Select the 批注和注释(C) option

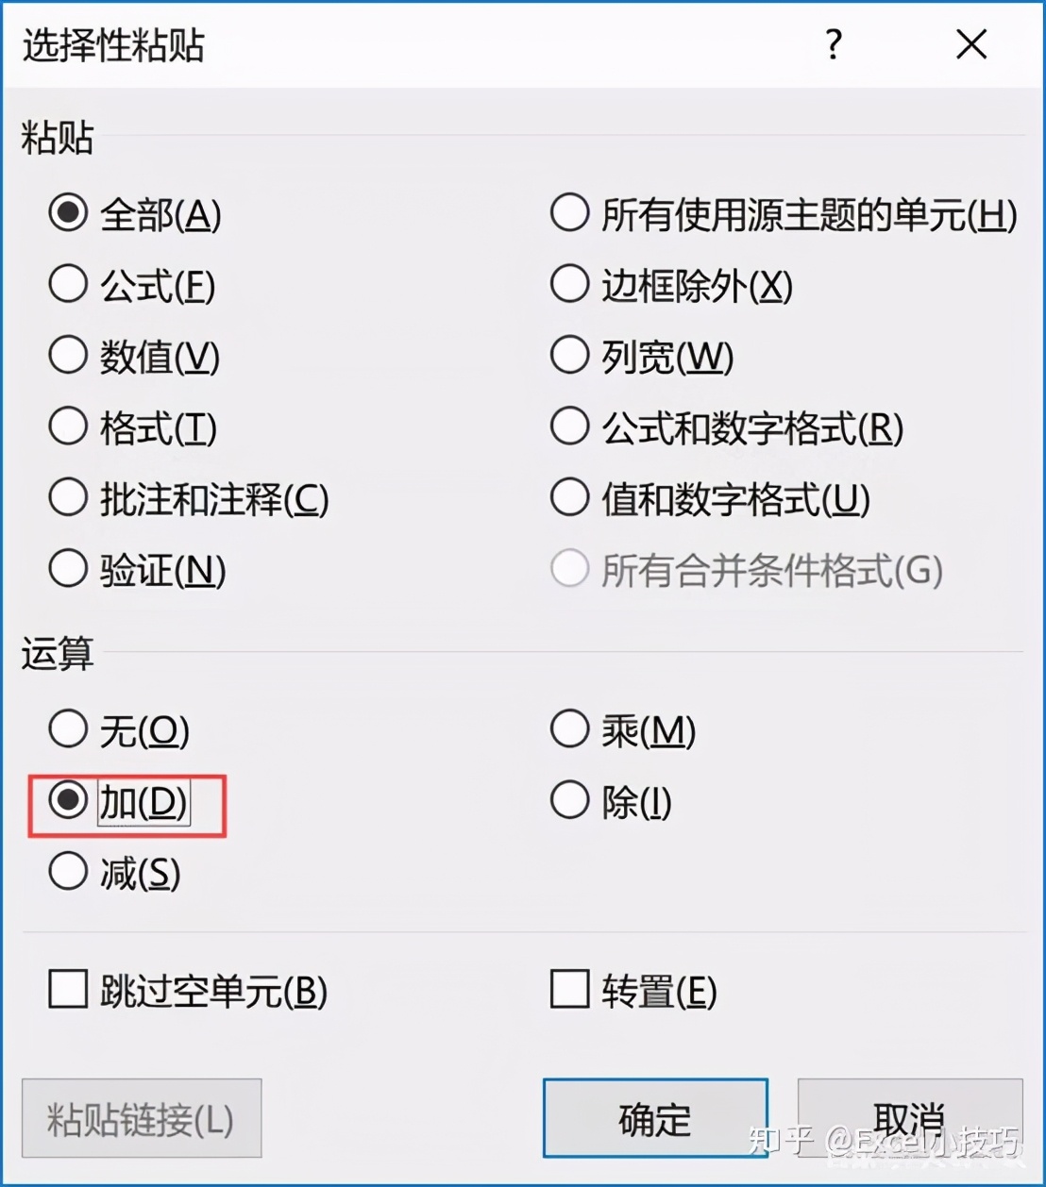point(68,497)
